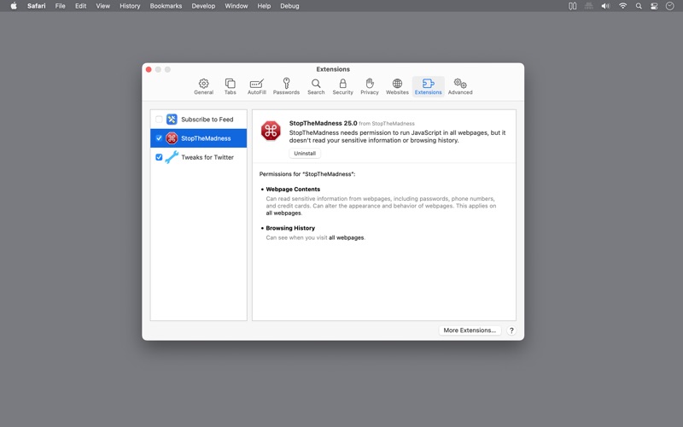683x427 pixels.
Task: Open the Advanced preferences pane
Action: tap(460, 86)
